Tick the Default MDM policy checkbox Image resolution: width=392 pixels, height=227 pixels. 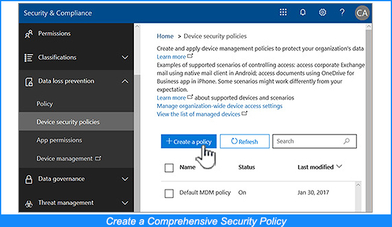(169, 193)
